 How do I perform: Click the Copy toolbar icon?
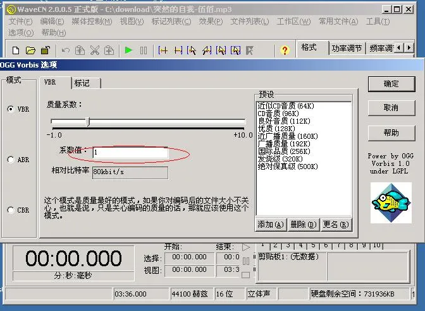[80, 50]
